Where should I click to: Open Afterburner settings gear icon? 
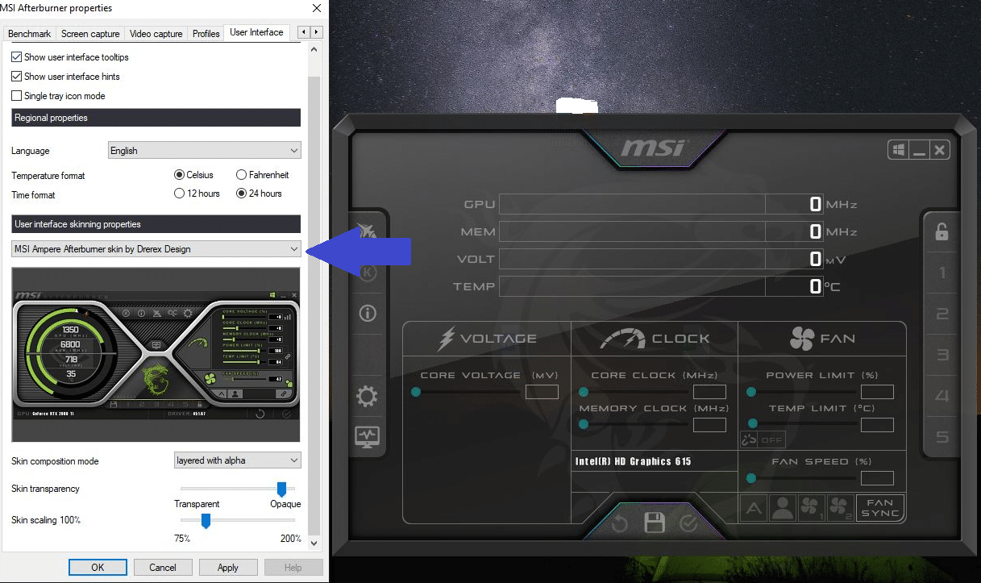click(x=367, y=396)
